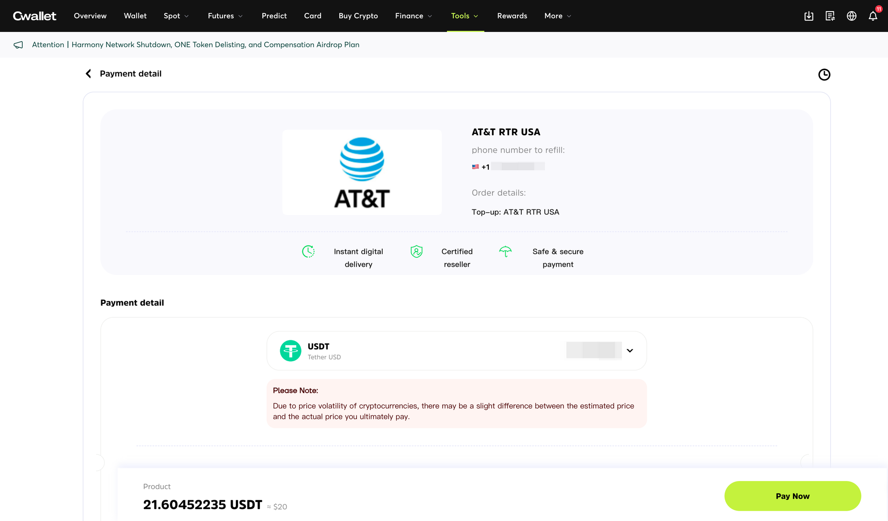Open the Card page
This screenshot has width=888, height=521.
click(313, 16)
